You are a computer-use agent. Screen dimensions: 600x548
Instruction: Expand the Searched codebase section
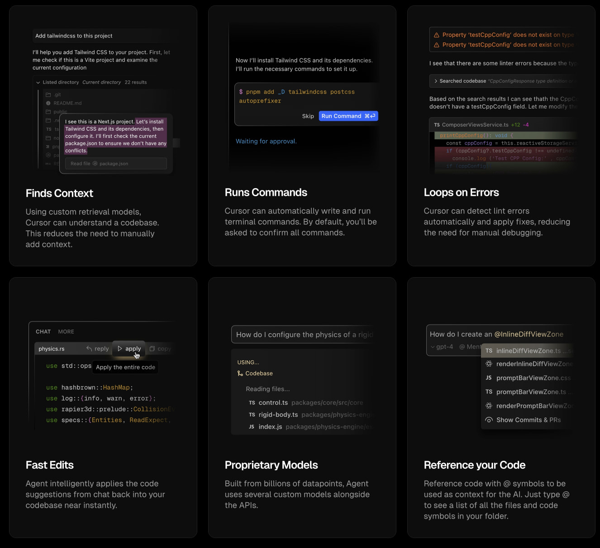tap(436, 81)
